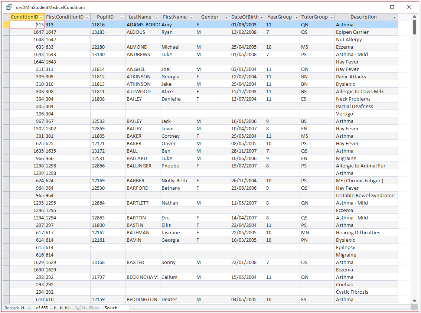
Task: Click the vertical scrollbar down arrow
Action: (414, 301)
